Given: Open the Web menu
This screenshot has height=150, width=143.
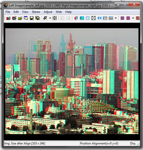Looking at the screenshot, I should point(59,12).
